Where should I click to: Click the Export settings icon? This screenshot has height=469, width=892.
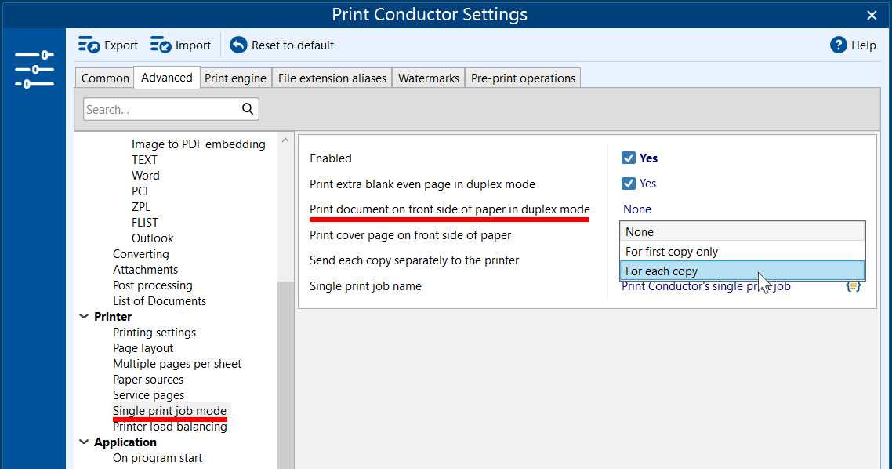(x=89, y=45)
